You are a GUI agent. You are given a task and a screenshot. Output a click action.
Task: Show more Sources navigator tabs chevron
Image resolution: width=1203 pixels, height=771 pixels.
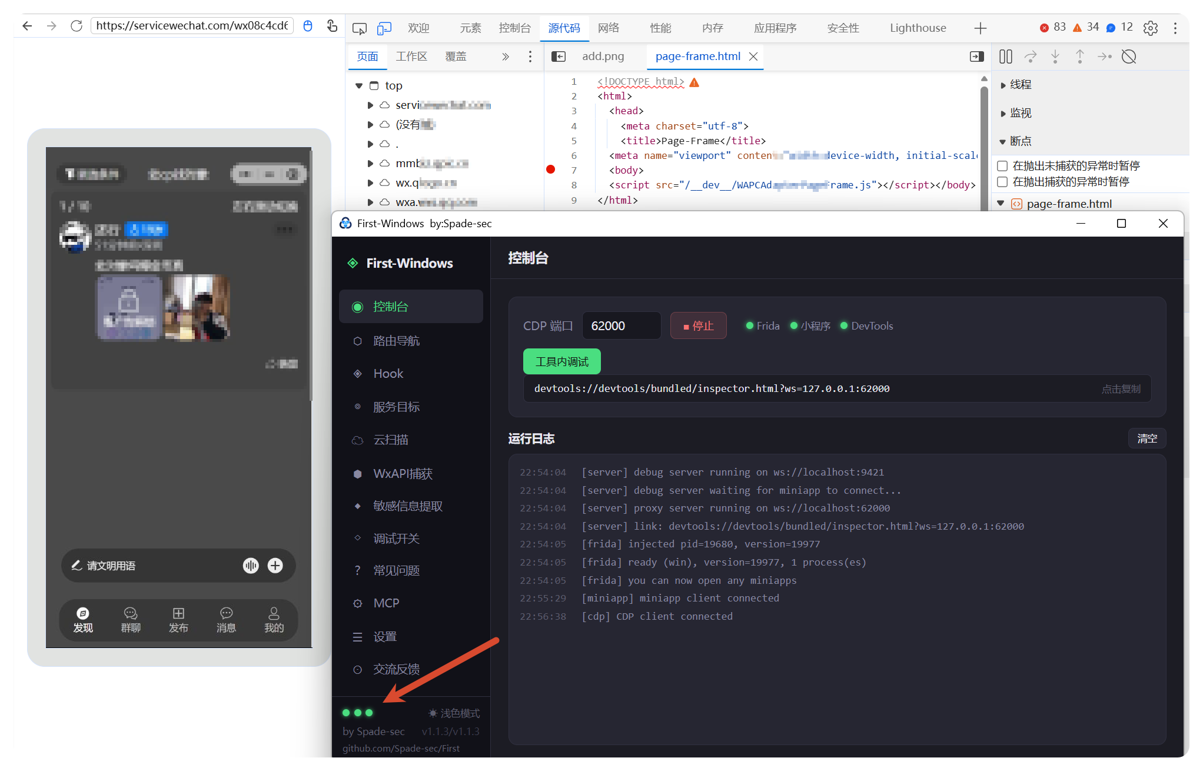(505, 57)
